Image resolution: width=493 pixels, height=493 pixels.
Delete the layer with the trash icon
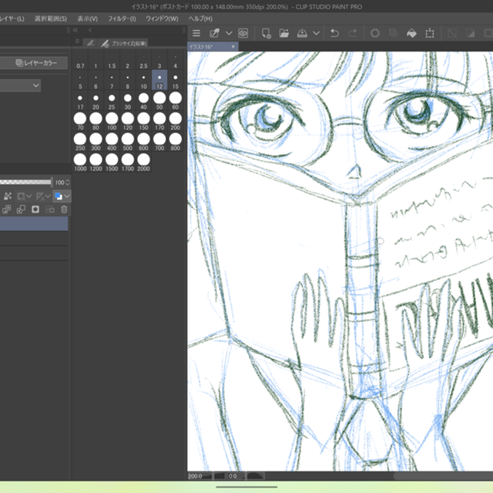[x=64, y=209]
